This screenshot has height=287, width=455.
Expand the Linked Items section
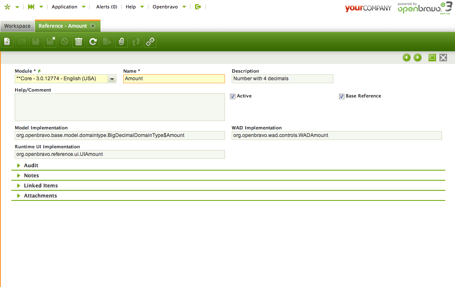point(41,186)
